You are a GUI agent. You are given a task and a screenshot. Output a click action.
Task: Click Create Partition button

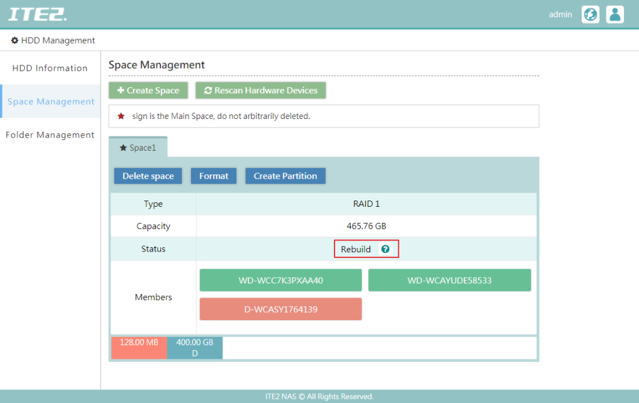click(x=285, y=176)
